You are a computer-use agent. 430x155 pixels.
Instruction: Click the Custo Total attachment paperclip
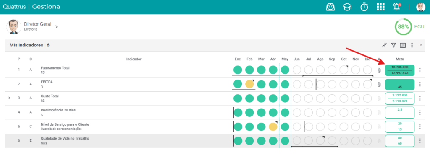[379, 98]
